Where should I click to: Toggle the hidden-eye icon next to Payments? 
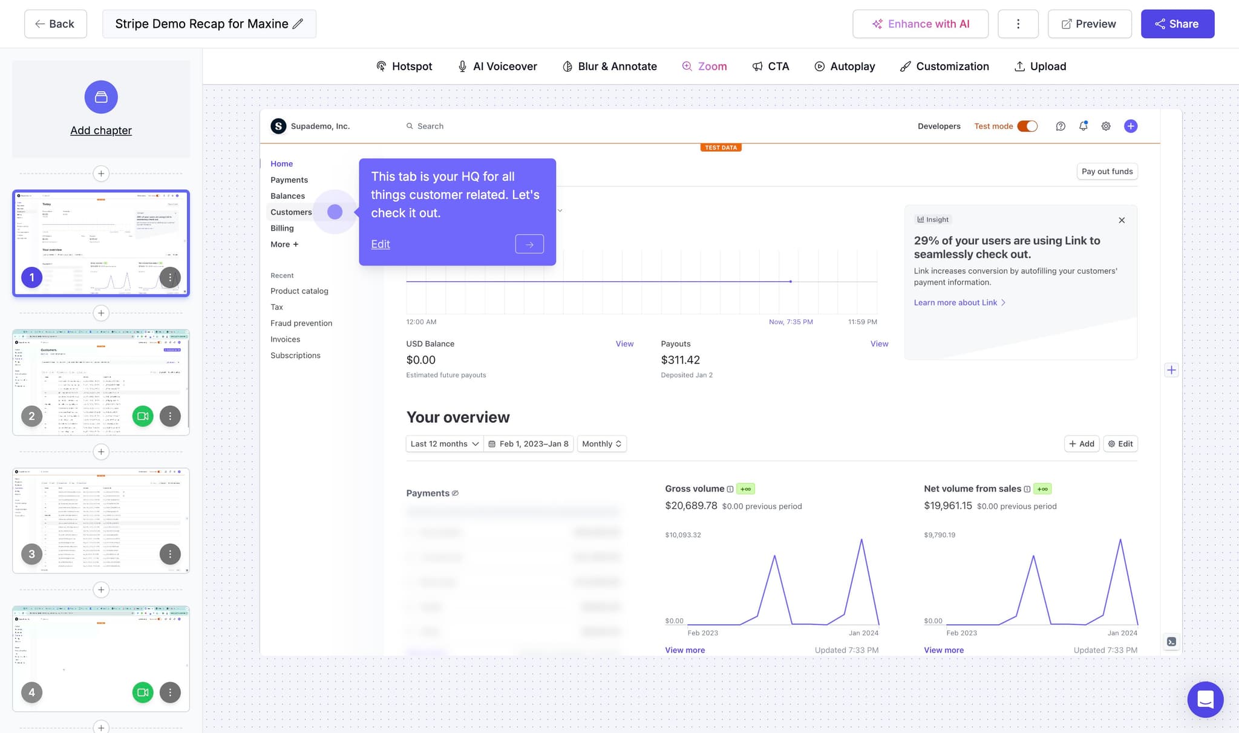(455, 494)
